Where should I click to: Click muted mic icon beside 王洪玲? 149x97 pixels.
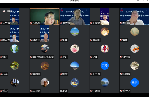(x=91, y=74)
